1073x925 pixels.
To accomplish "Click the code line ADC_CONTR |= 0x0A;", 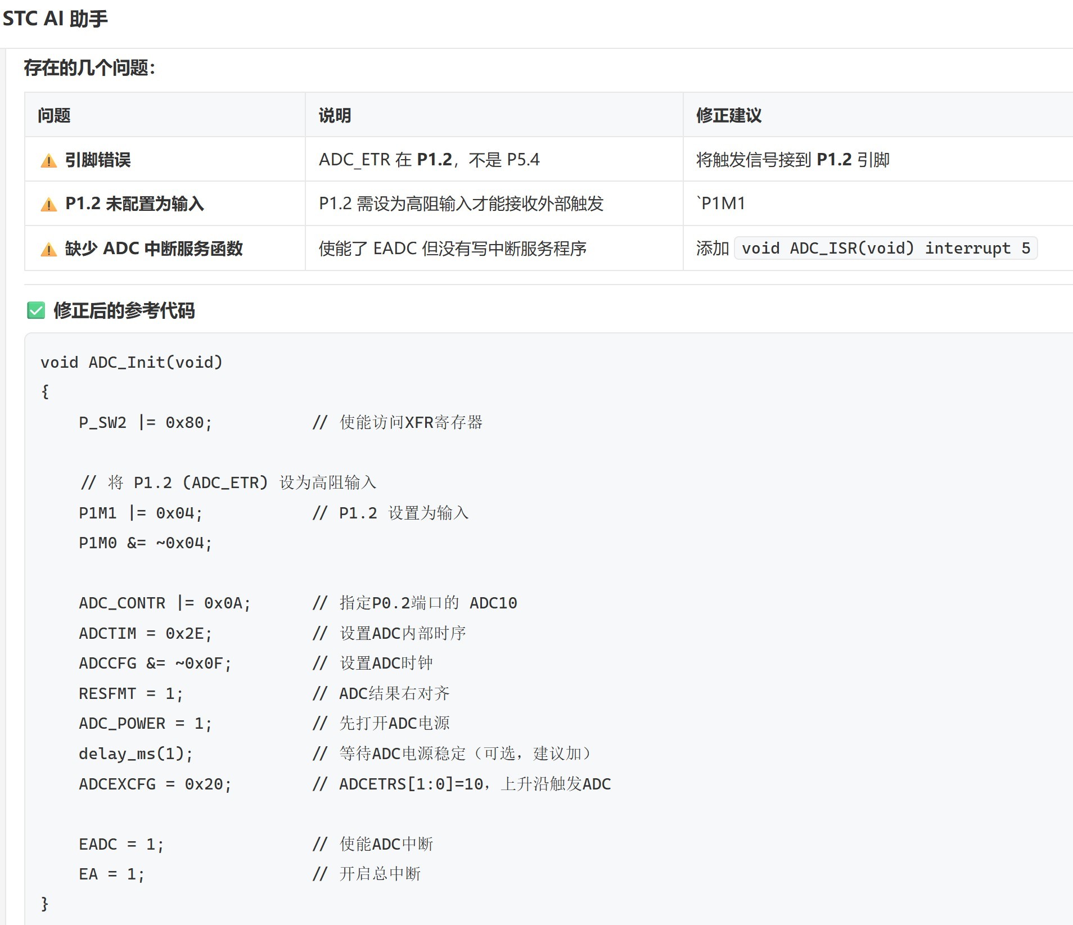I will click(x=165, y=603).
